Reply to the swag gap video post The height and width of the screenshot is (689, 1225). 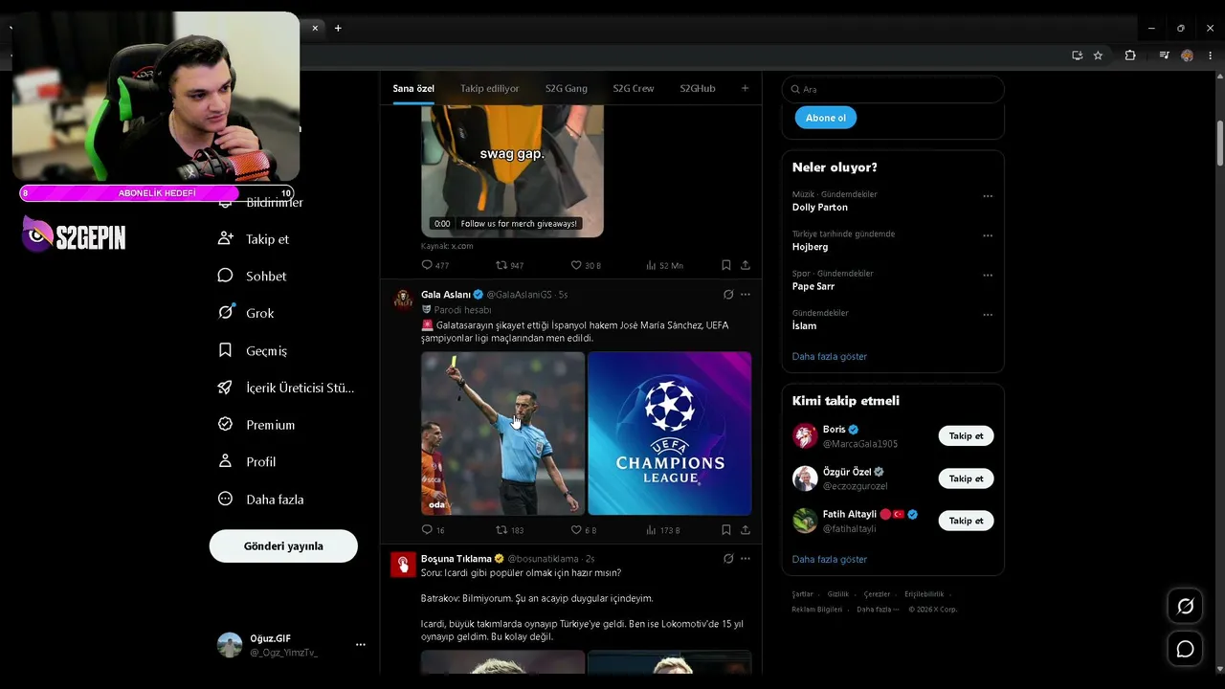point(427,265)
